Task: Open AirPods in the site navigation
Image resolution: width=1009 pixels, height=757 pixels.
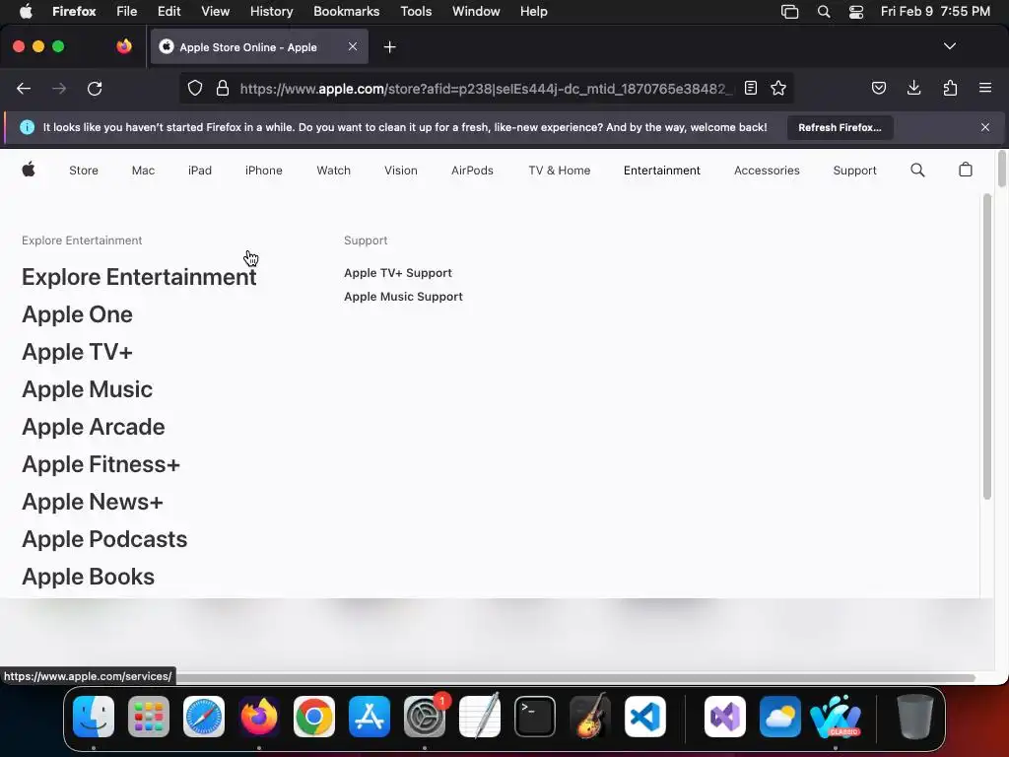Action: click(472, 171)
